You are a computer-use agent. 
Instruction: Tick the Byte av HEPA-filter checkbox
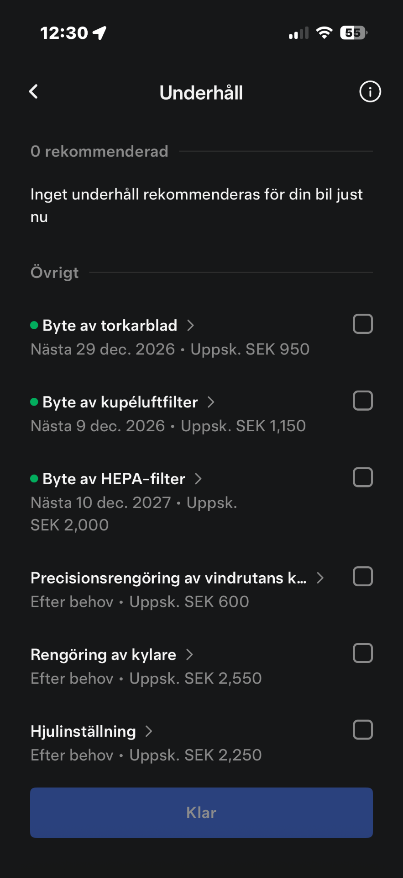(x=363, y=478)
